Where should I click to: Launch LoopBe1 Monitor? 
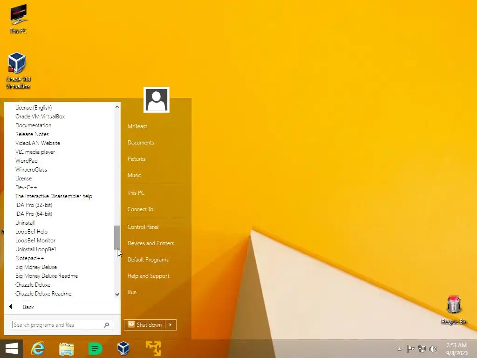[x=35, y=240]
